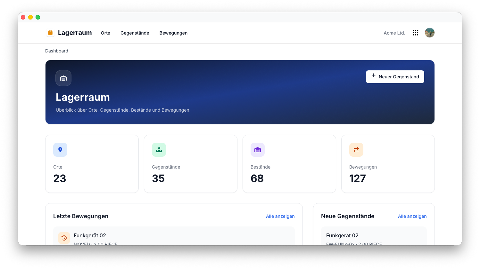The image size is (480, 269).
Task: Select the Acme Ltd. organization label
Action: click(394, 33)
